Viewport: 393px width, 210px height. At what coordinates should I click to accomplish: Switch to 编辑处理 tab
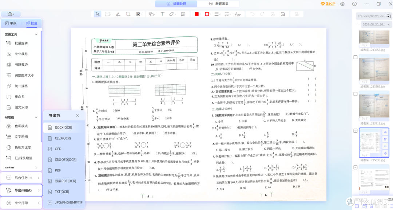tap(176, 4)
